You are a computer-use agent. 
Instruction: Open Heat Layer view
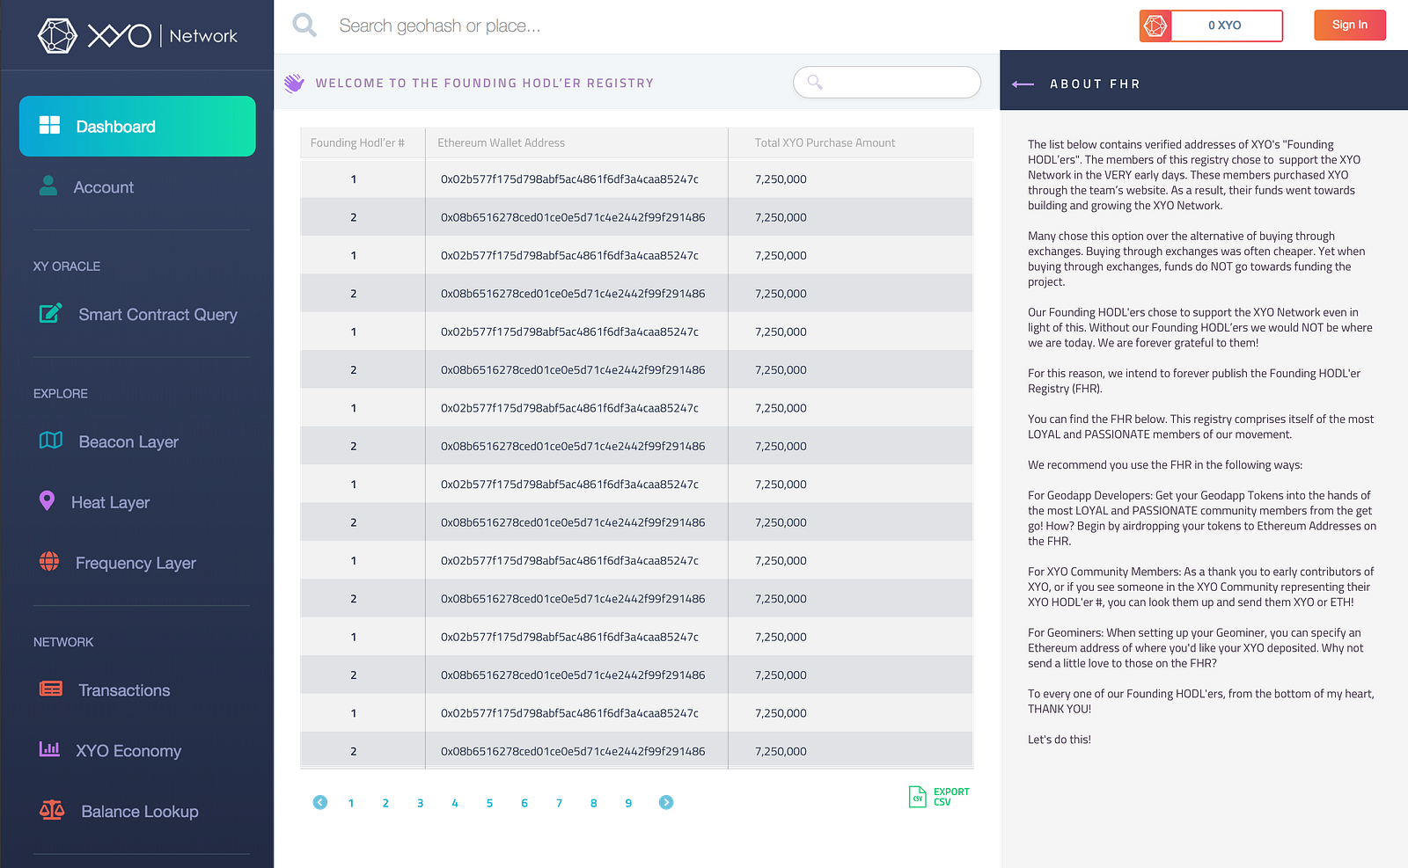(111, 502)
